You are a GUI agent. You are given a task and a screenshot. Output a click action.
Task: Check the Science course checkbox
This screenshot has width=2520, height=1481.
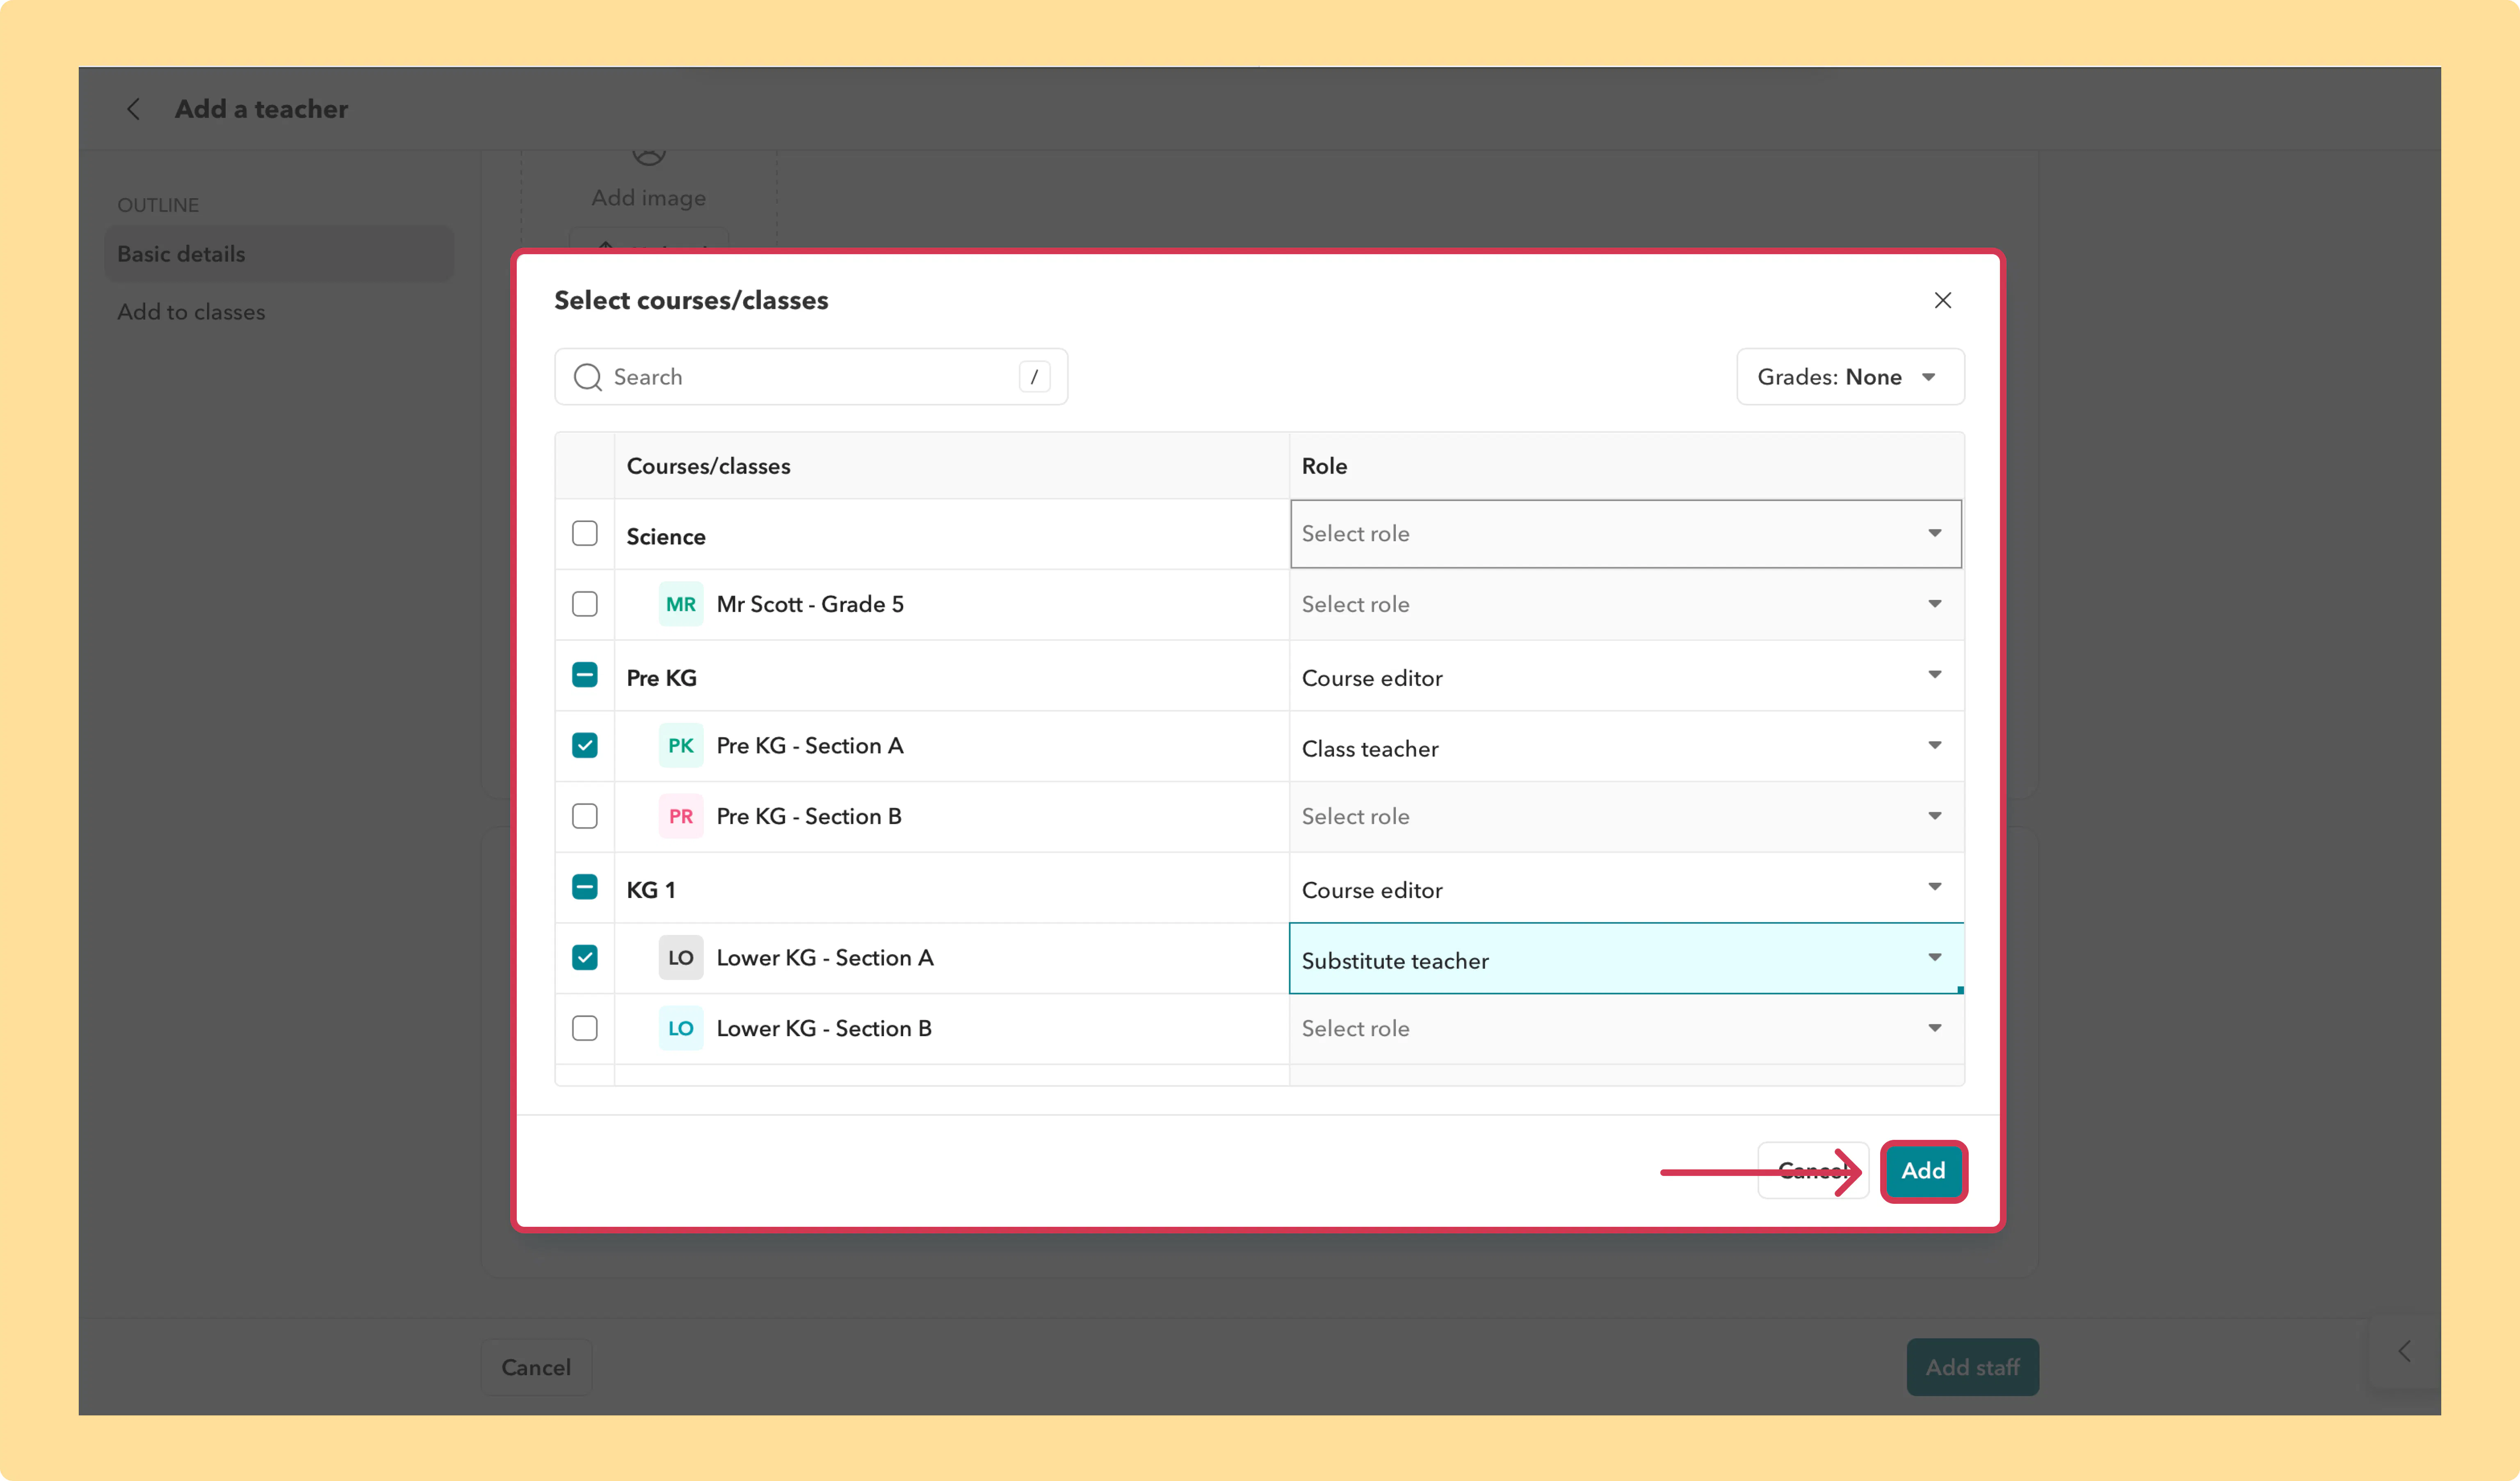585,533
